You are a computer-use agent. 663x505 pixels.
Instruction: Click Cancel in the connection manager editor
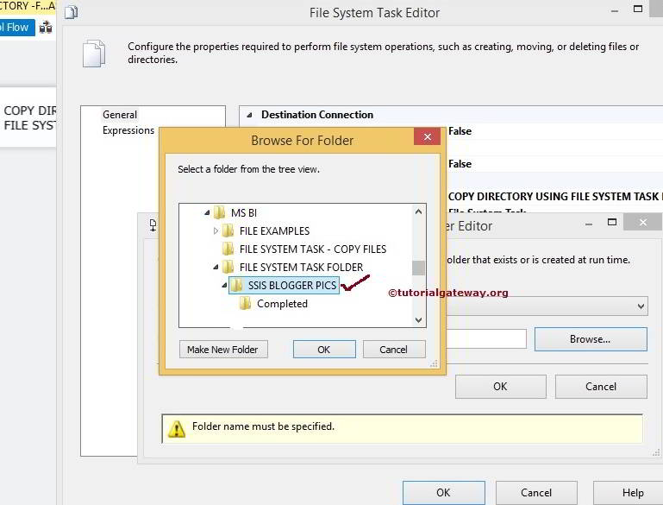[x=601, y=387]
